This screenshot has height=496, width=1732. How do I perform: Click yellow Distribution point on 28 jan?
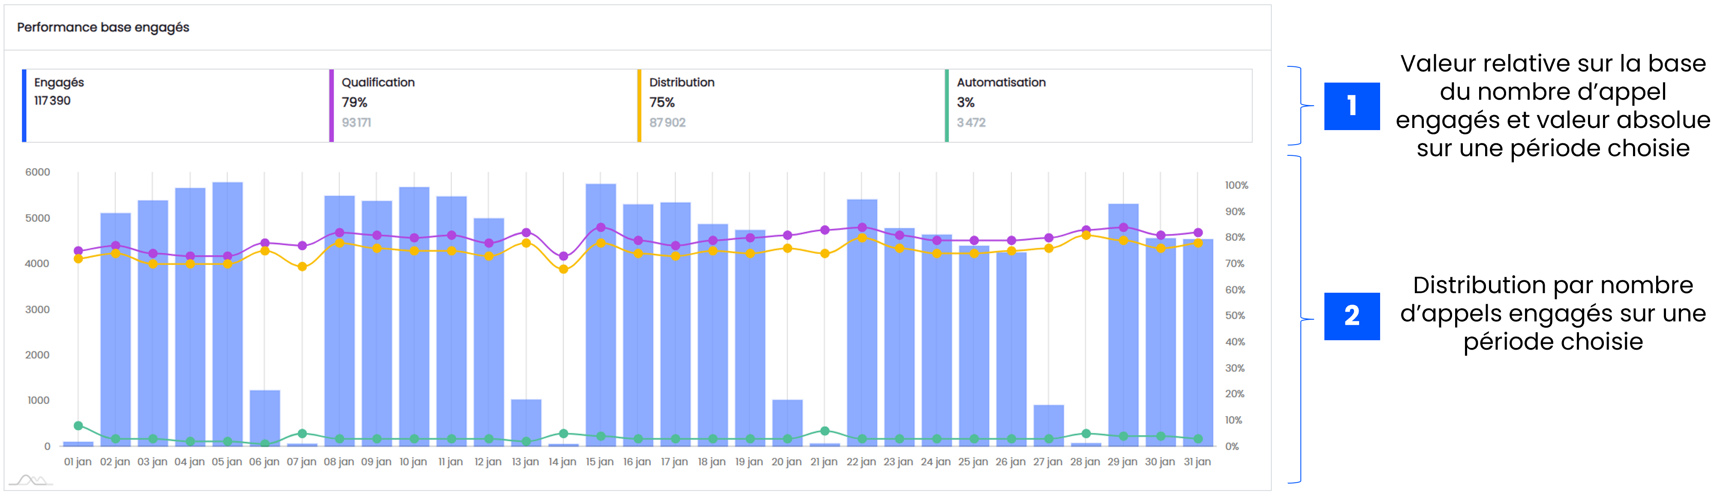click(x=1086, y=235)
